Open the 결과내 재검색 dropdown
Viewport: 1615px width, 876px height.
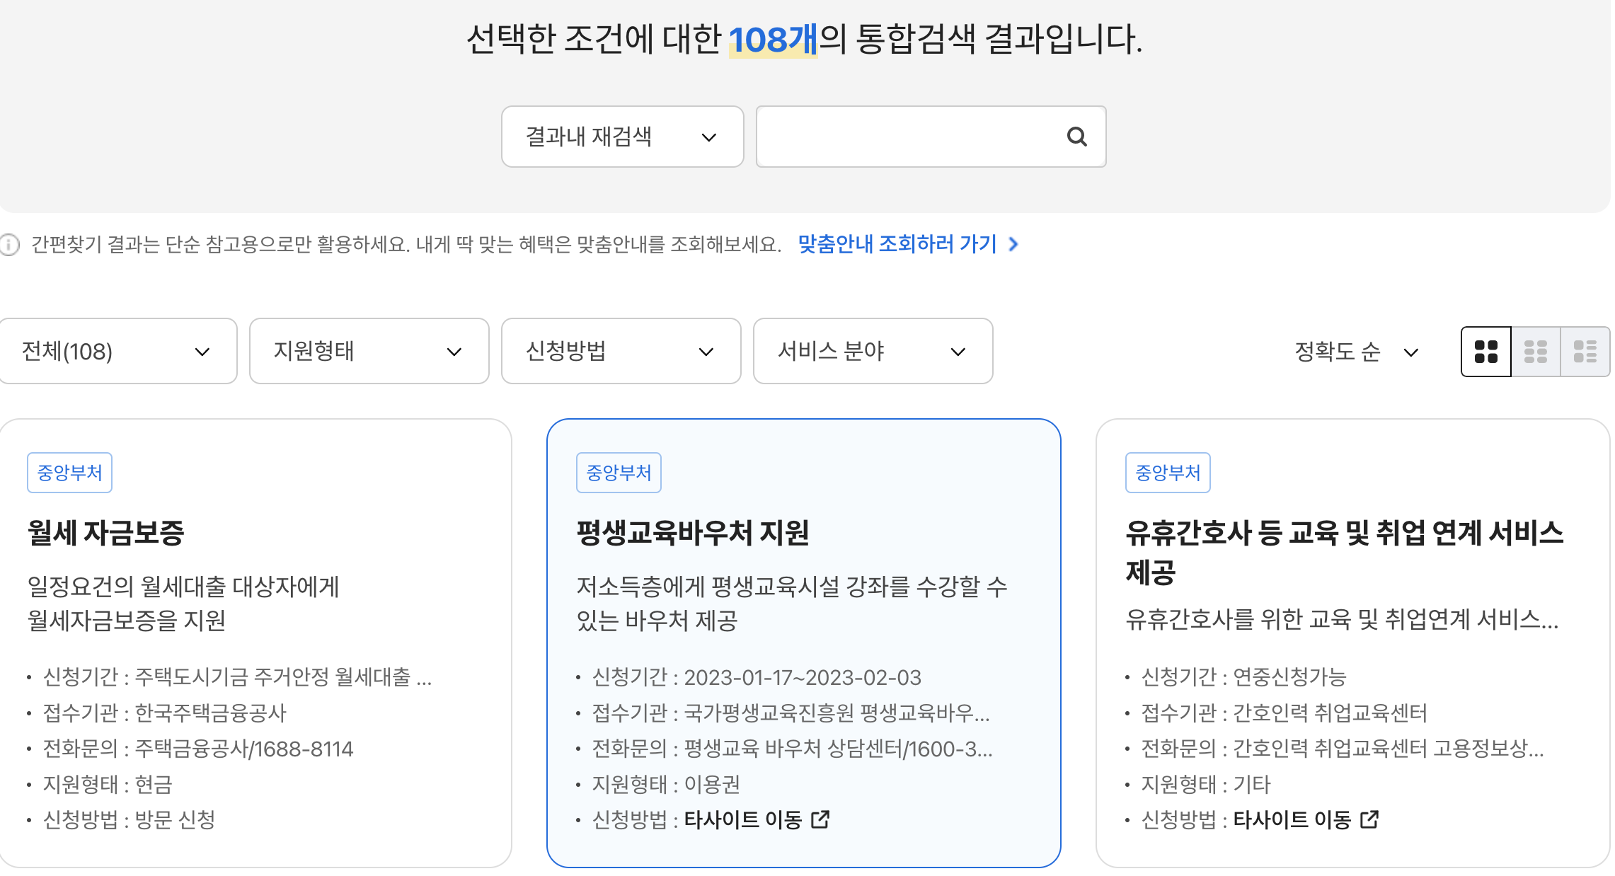(621, 137)
